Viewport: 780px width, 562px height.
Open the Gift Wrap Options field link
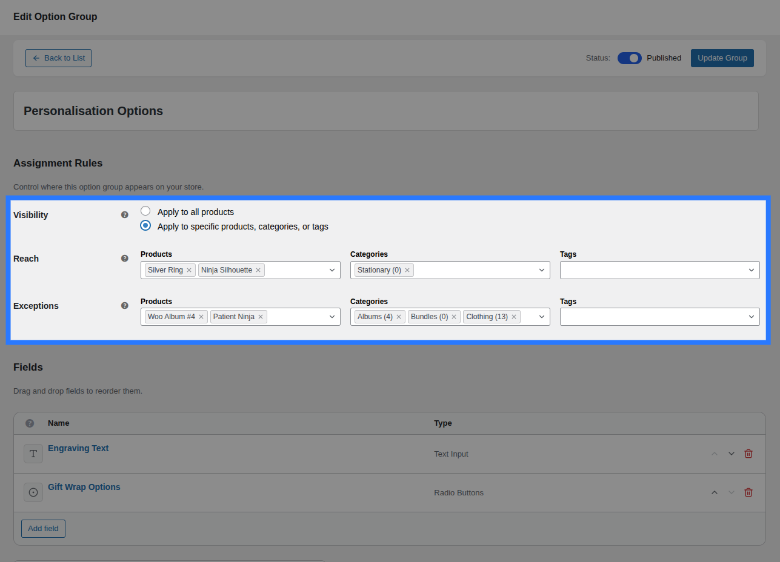[x=84, y=487]
